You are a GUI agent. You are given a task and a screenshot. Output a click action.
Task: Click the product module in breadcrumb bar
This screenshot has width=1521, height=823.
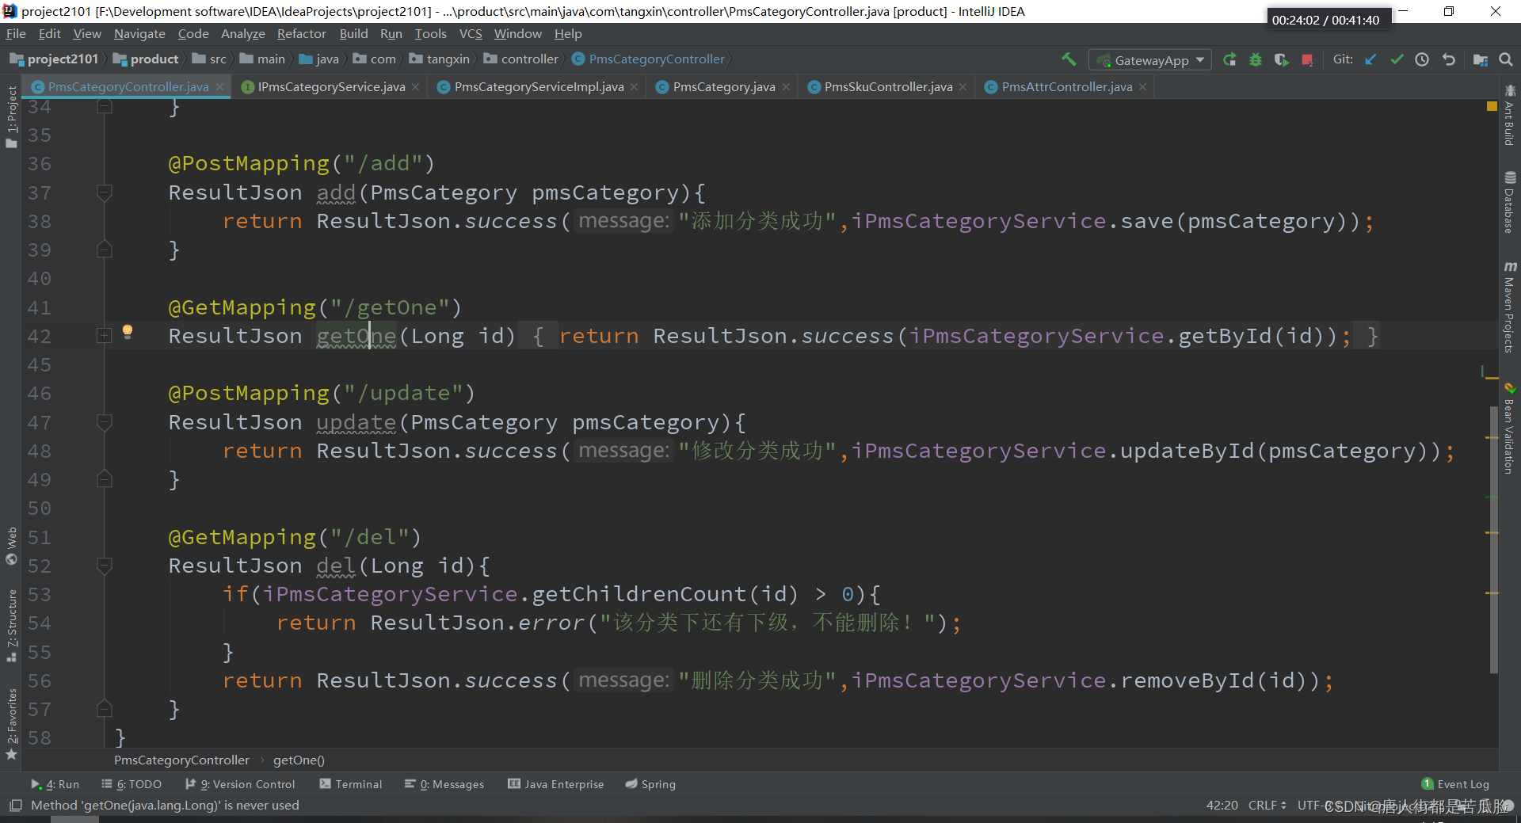tap(146, 59)
